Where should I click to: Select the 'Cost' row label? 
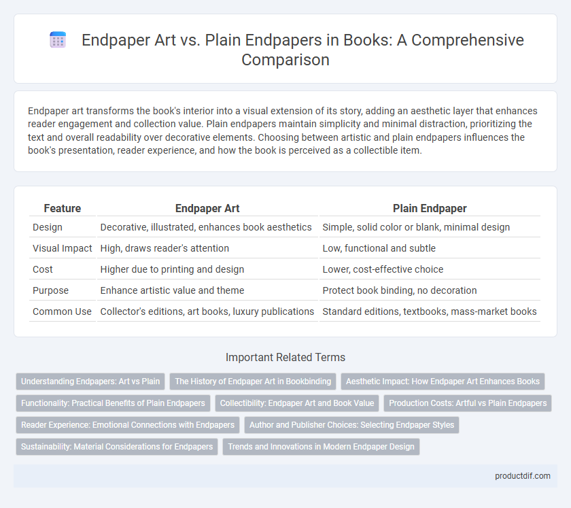43,270
